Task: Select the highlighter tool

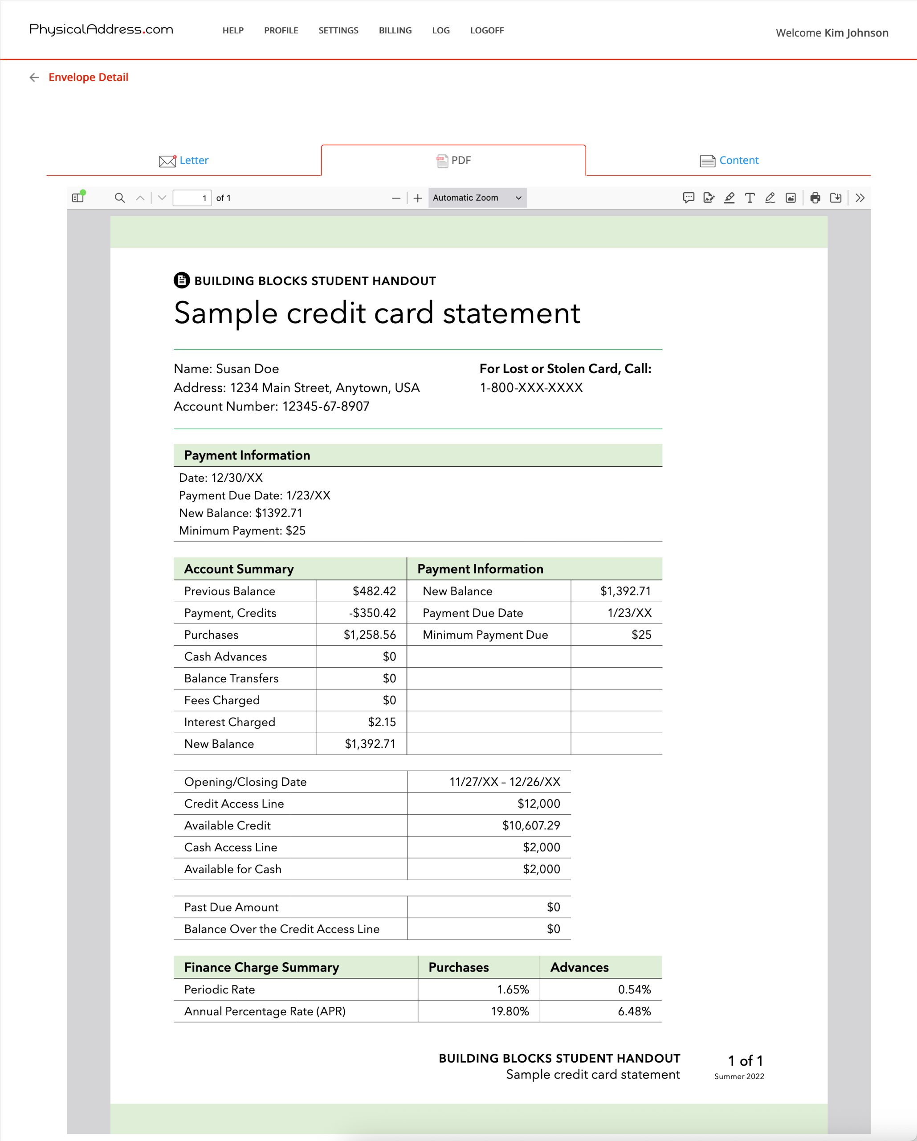Action: pos(729,198)
